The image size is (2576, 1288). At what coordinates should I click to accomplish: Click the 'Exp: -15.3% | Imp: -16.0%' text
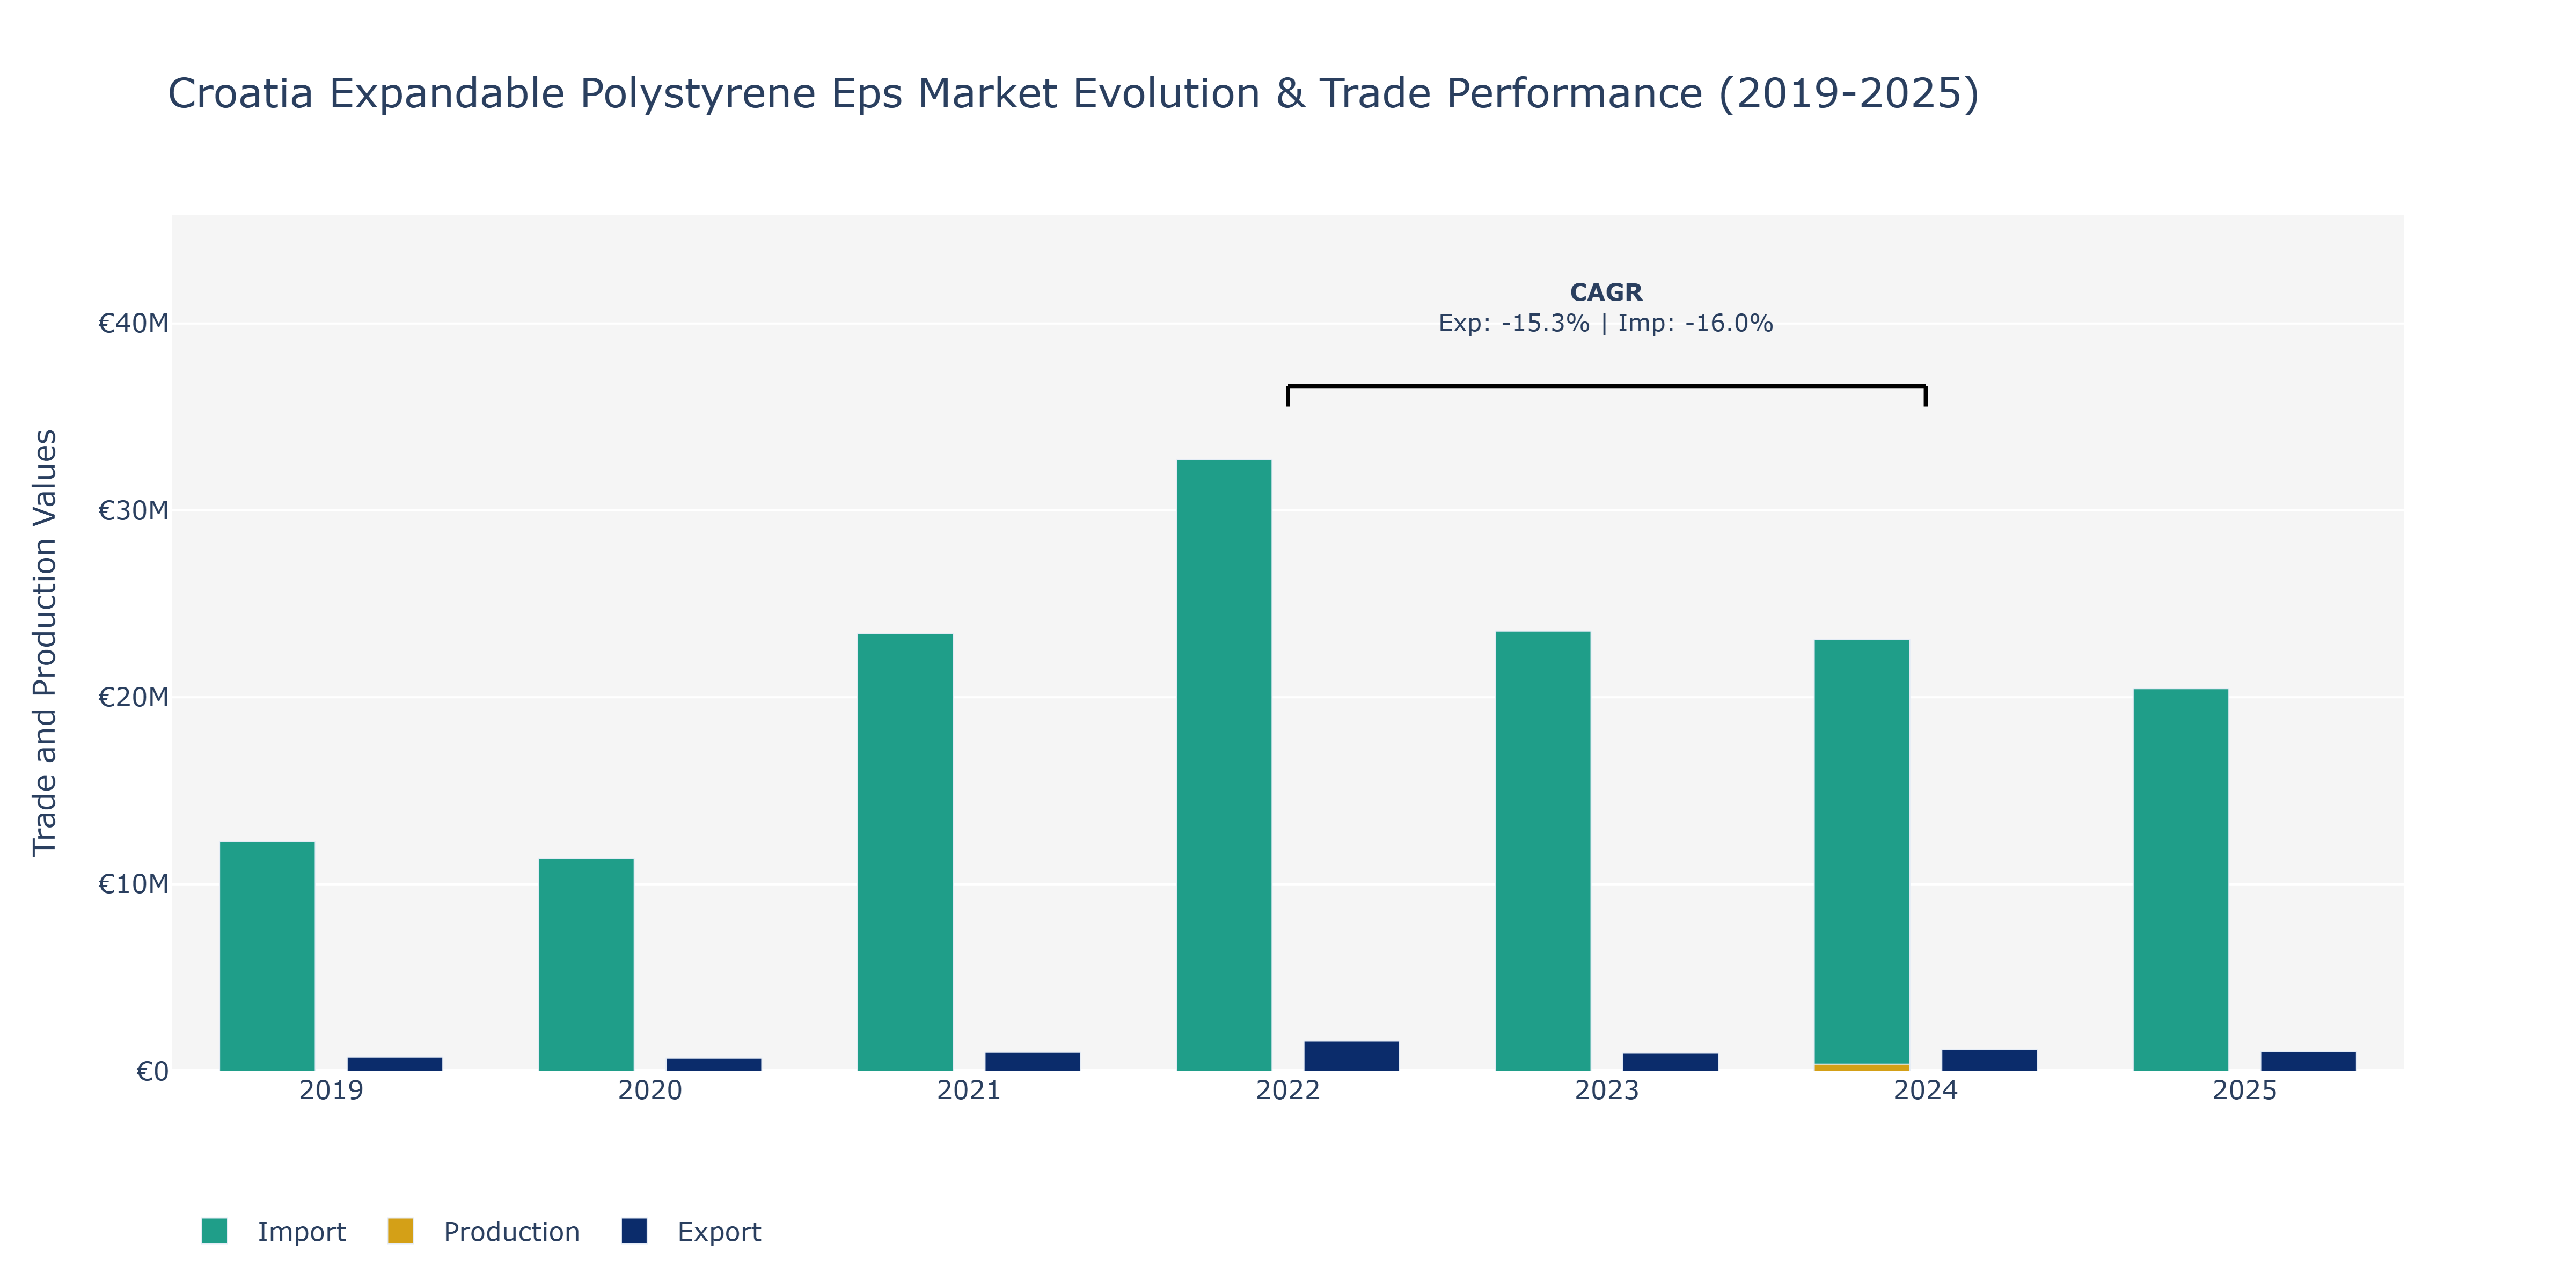[x=1606, y=323]
